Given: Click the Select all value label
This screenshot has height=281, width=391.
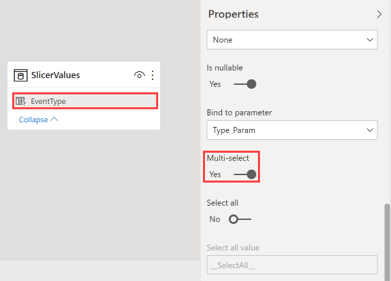Looking at the screenshot, I should click(x=233, y=248).
